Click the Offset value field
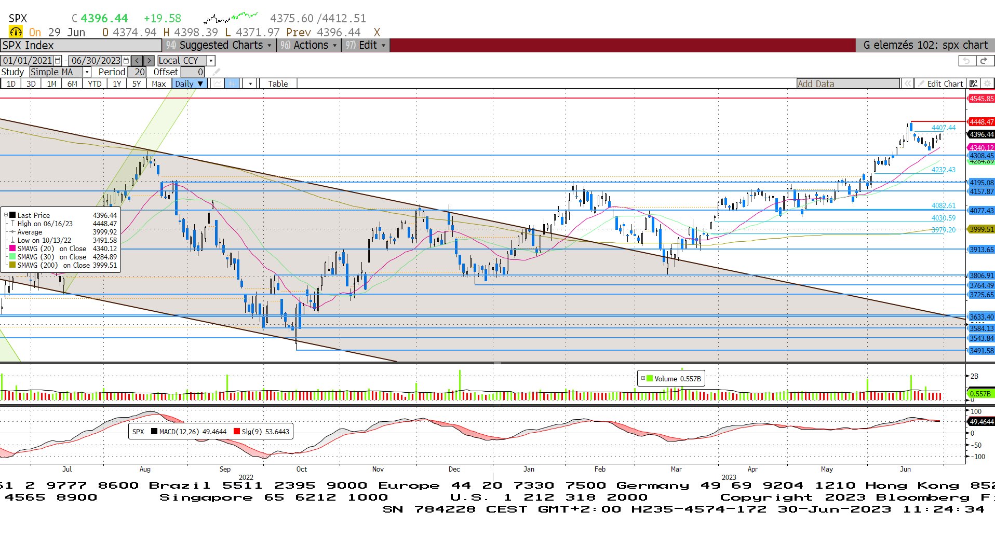The width and height of the screenshot is (995, 538). [193, 72]
